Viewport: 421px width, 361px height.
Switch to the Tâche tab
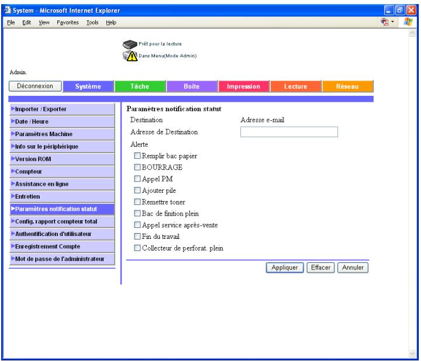[x=140, y=86]
